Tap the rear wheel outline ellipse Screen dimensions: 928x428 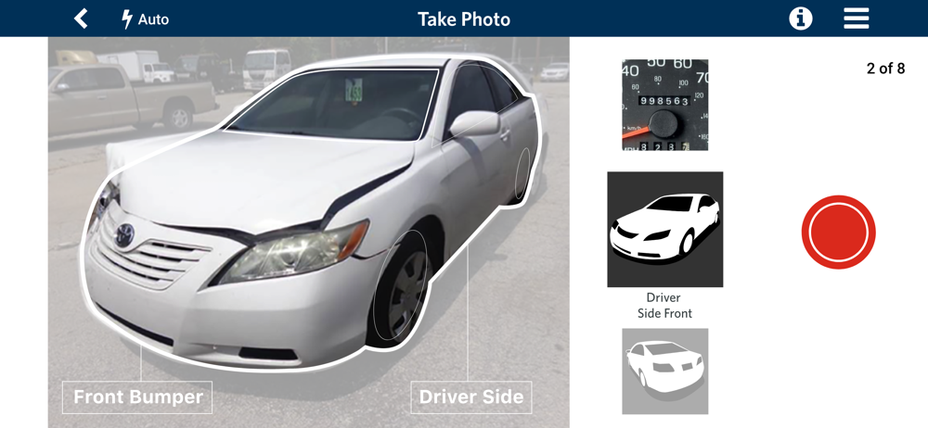tap(522, 172)
